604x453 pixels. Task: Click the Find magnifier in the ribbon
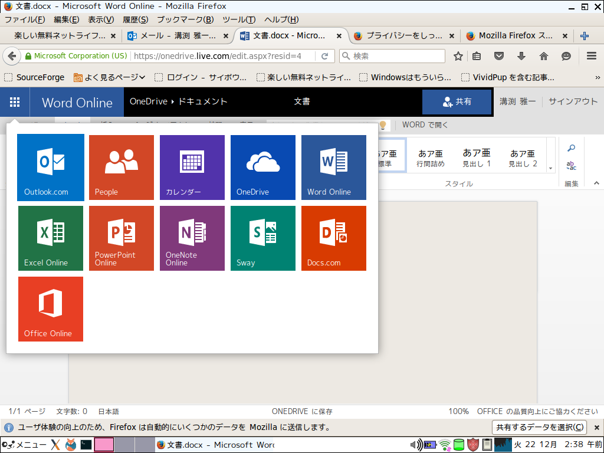click(x=571, y=148)
